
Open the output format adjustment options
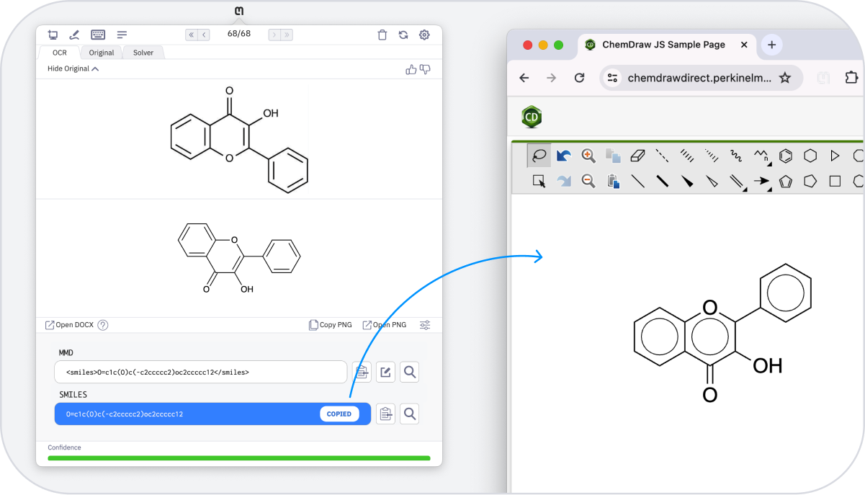[425, 325]
